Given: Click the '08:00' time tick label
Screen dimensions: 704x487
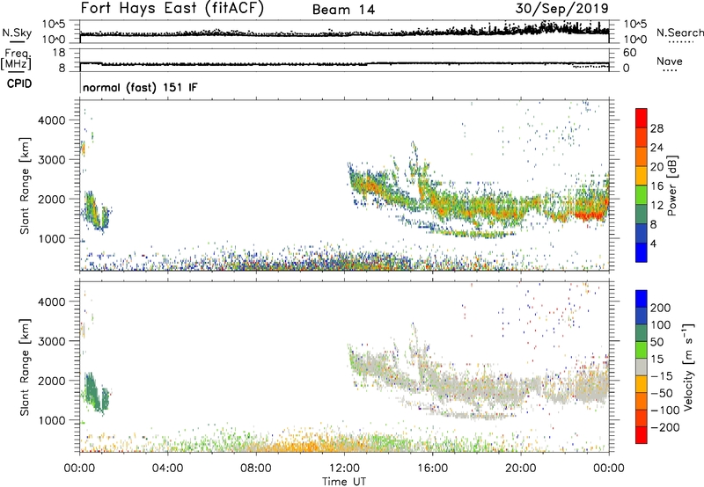Looking at the screenshot, I should pyautogui.click(x=256, y=469).
